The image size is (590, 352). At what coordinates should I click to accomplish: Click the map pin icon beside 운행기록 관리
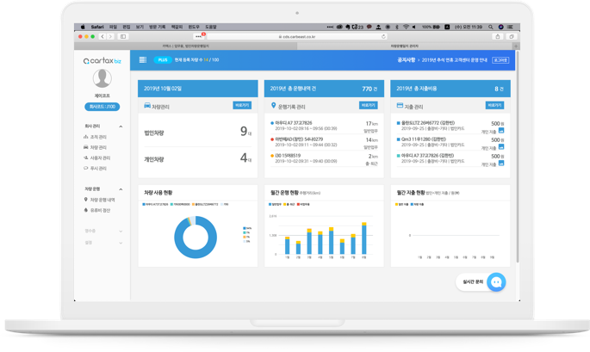click(274, 106)
